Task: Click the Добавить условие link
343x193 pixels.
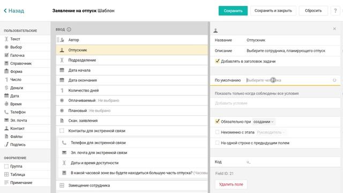Action: [x=231, y=103]
